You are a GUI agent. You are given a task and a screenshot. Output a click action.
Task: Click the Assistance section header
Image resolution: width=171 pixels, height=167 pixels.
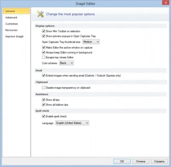42,94
